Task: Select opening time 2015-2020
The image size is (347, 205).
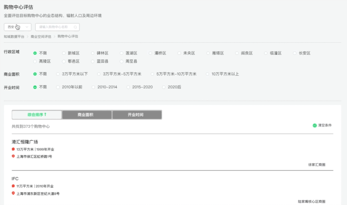Action: 129,87
